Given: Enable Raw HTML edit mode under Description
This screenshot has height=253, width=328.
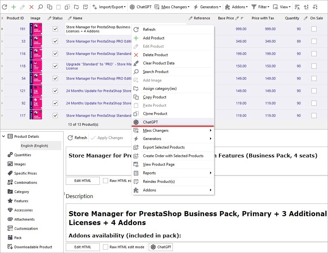Looking at the screenshot, I should pyautogui.click(x=106, y=247).
